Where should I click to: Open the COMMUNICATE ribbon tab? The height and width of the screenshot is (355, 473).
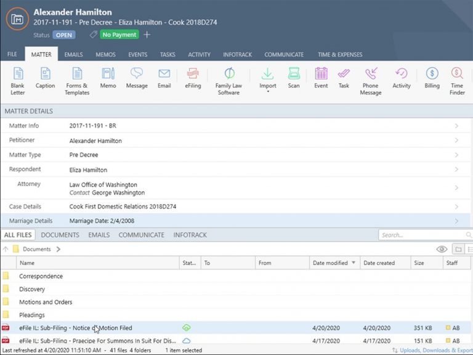coord(284,55)
